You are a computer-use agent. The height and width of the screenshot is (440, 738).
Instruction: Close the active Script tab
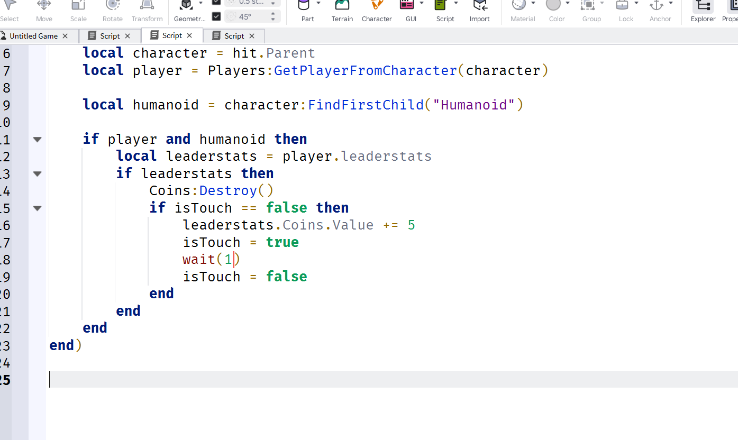click(x=190, y=36)
